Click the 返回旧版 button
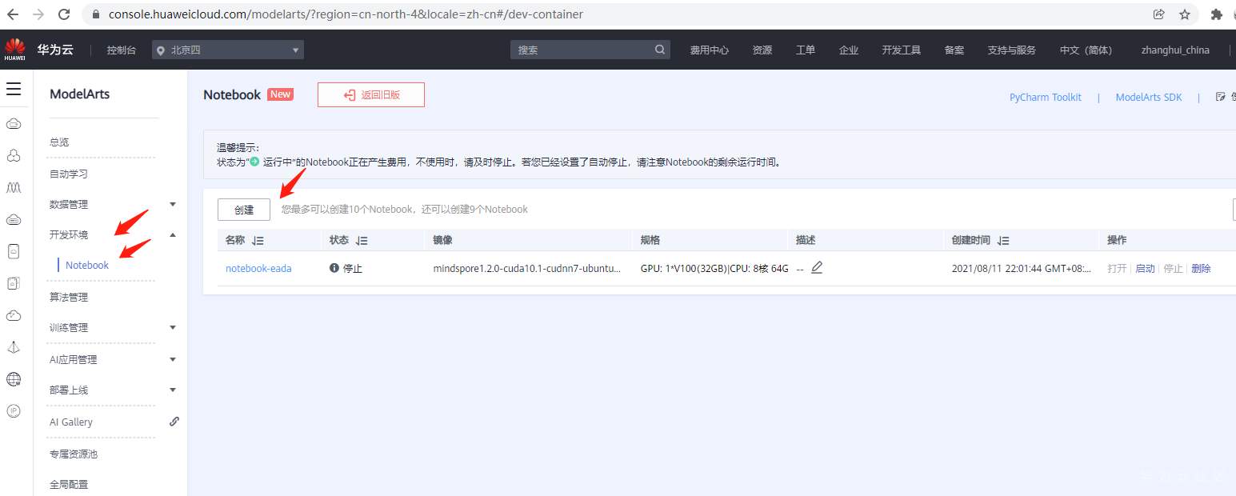 click(x=371, y=94)
